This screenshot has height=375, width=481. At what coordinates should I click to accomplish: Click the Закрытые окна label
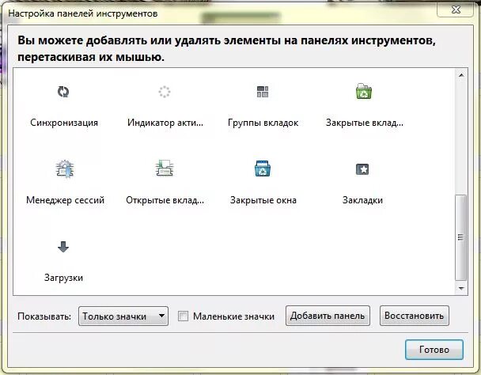click(x=263, y=200)
